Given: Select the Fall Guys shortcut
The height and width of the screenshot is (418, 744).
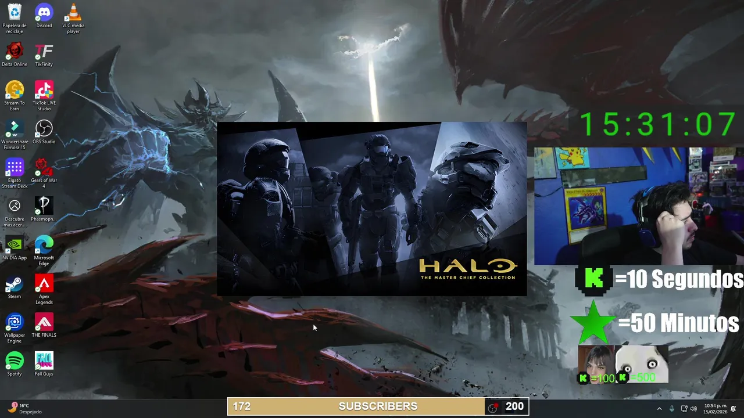Looking at the screenshot, I should (x=44, y=364).
